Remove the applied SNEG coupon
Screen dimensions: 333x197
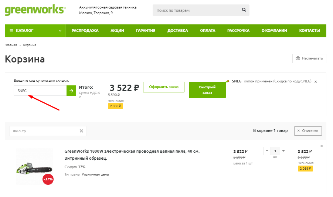tap(315, 81)
